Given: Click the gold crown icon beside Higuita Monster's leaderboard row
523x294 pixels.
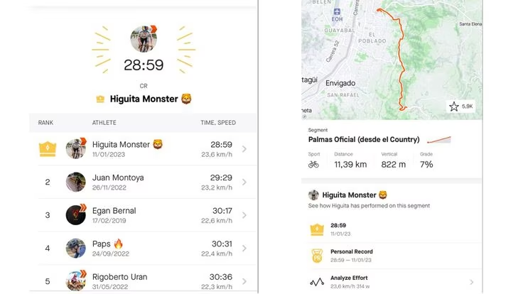Looking at the screenshot, I should tap(48, 149).
